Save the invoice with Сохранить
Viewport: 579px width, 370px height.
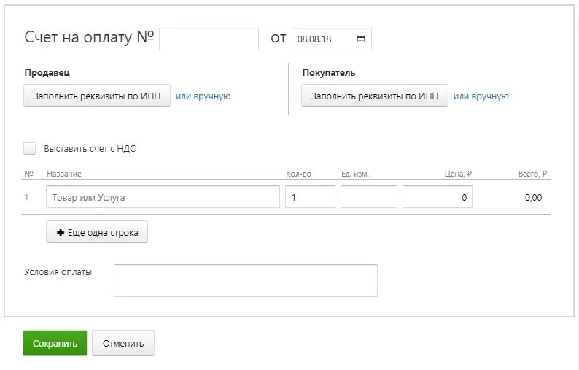[x=55, y=343]
